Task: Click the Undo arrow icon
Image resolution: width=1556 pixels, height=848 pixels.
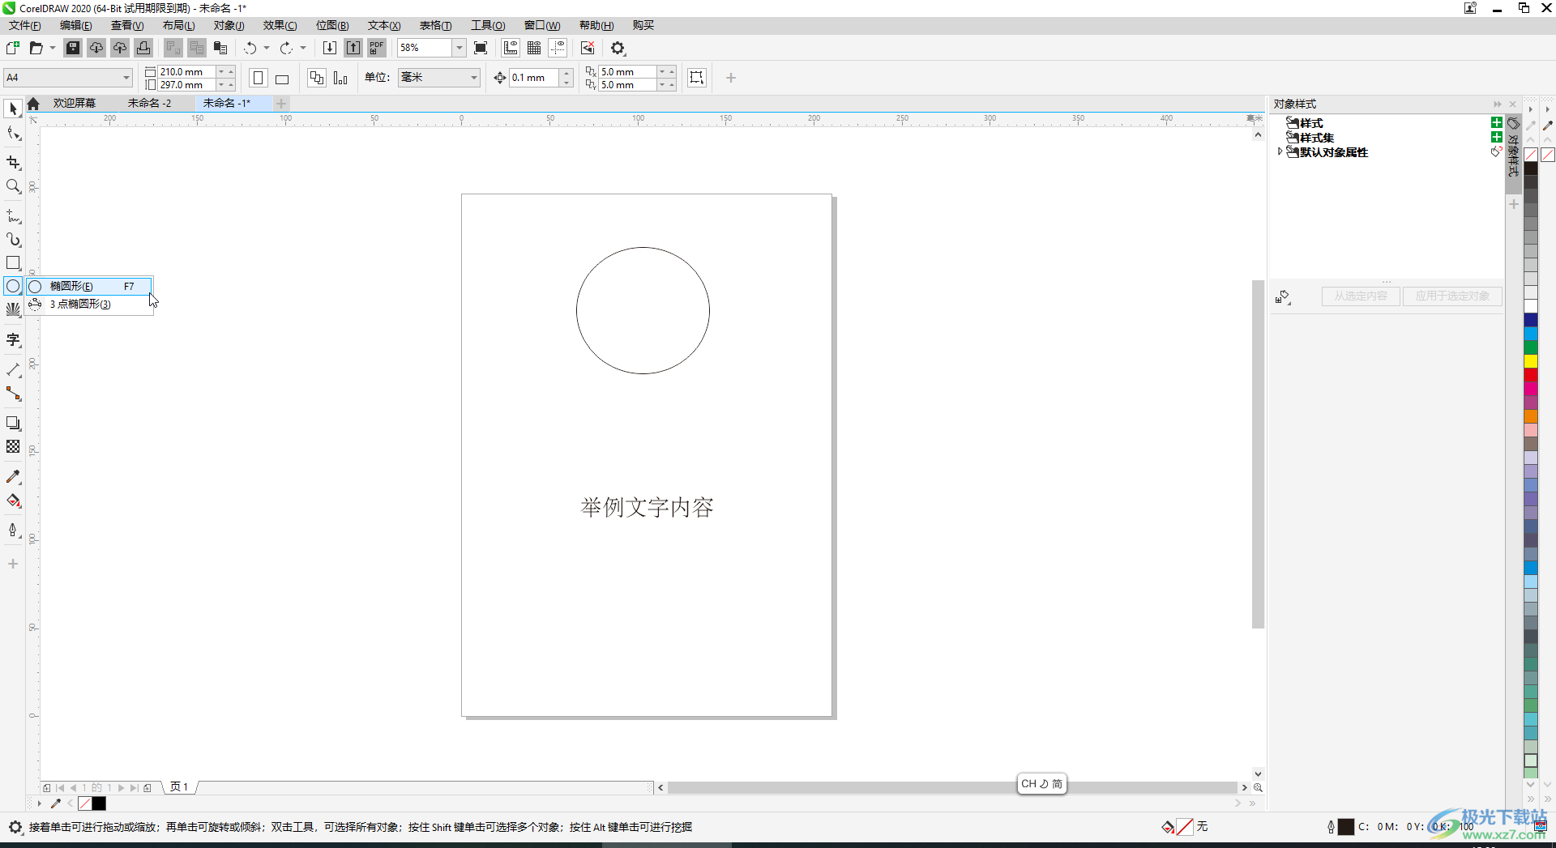Action: pos(250,48)
